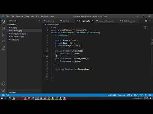The image size is (153, 114).
Task: Click the taskbar clock
Action: point(146,98)
